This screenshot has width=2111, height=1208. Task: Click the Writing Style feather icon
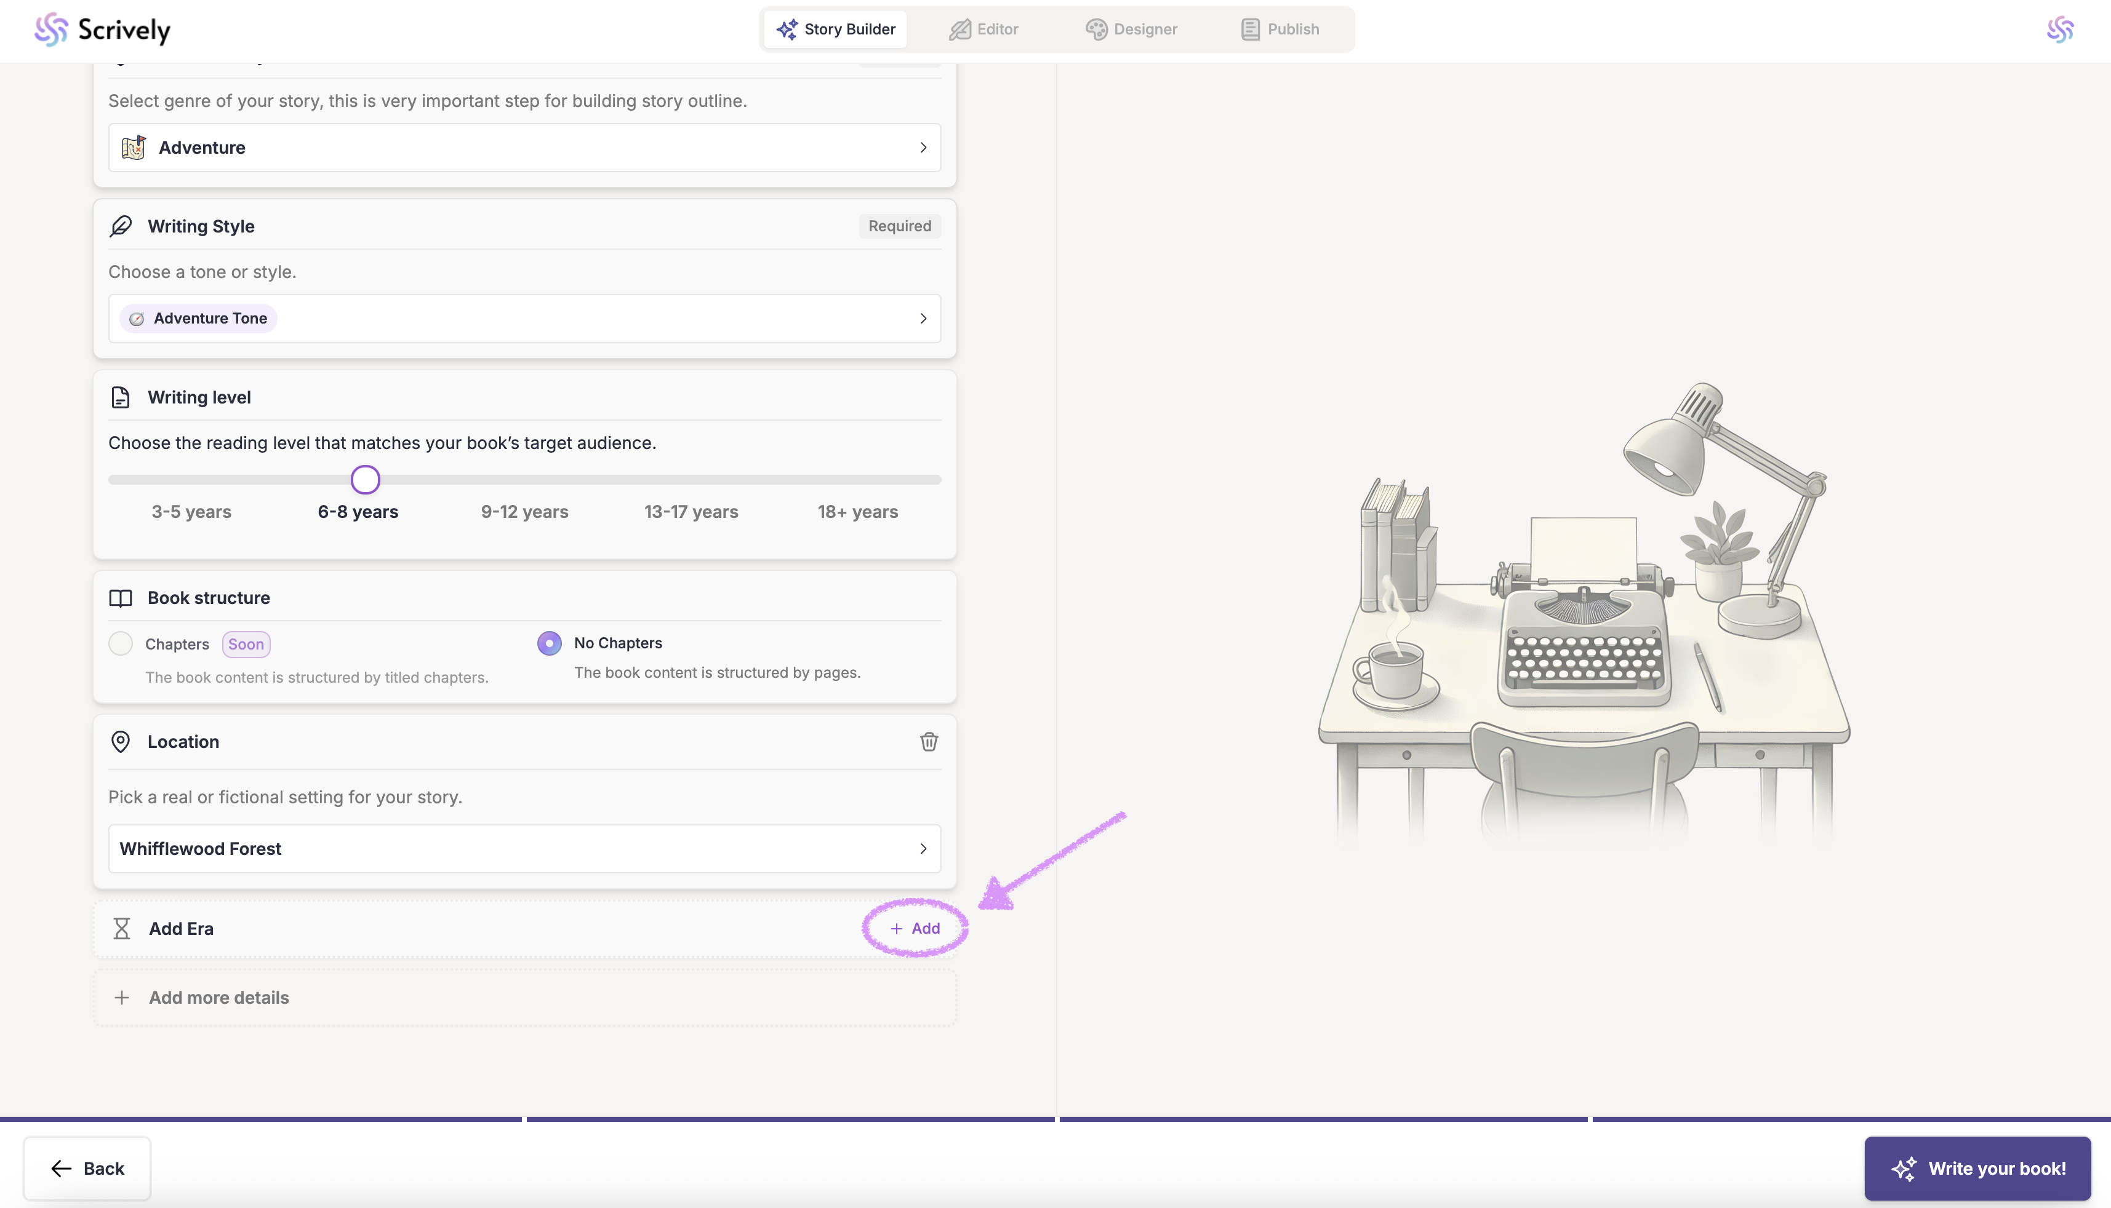[x=121, y=226]
